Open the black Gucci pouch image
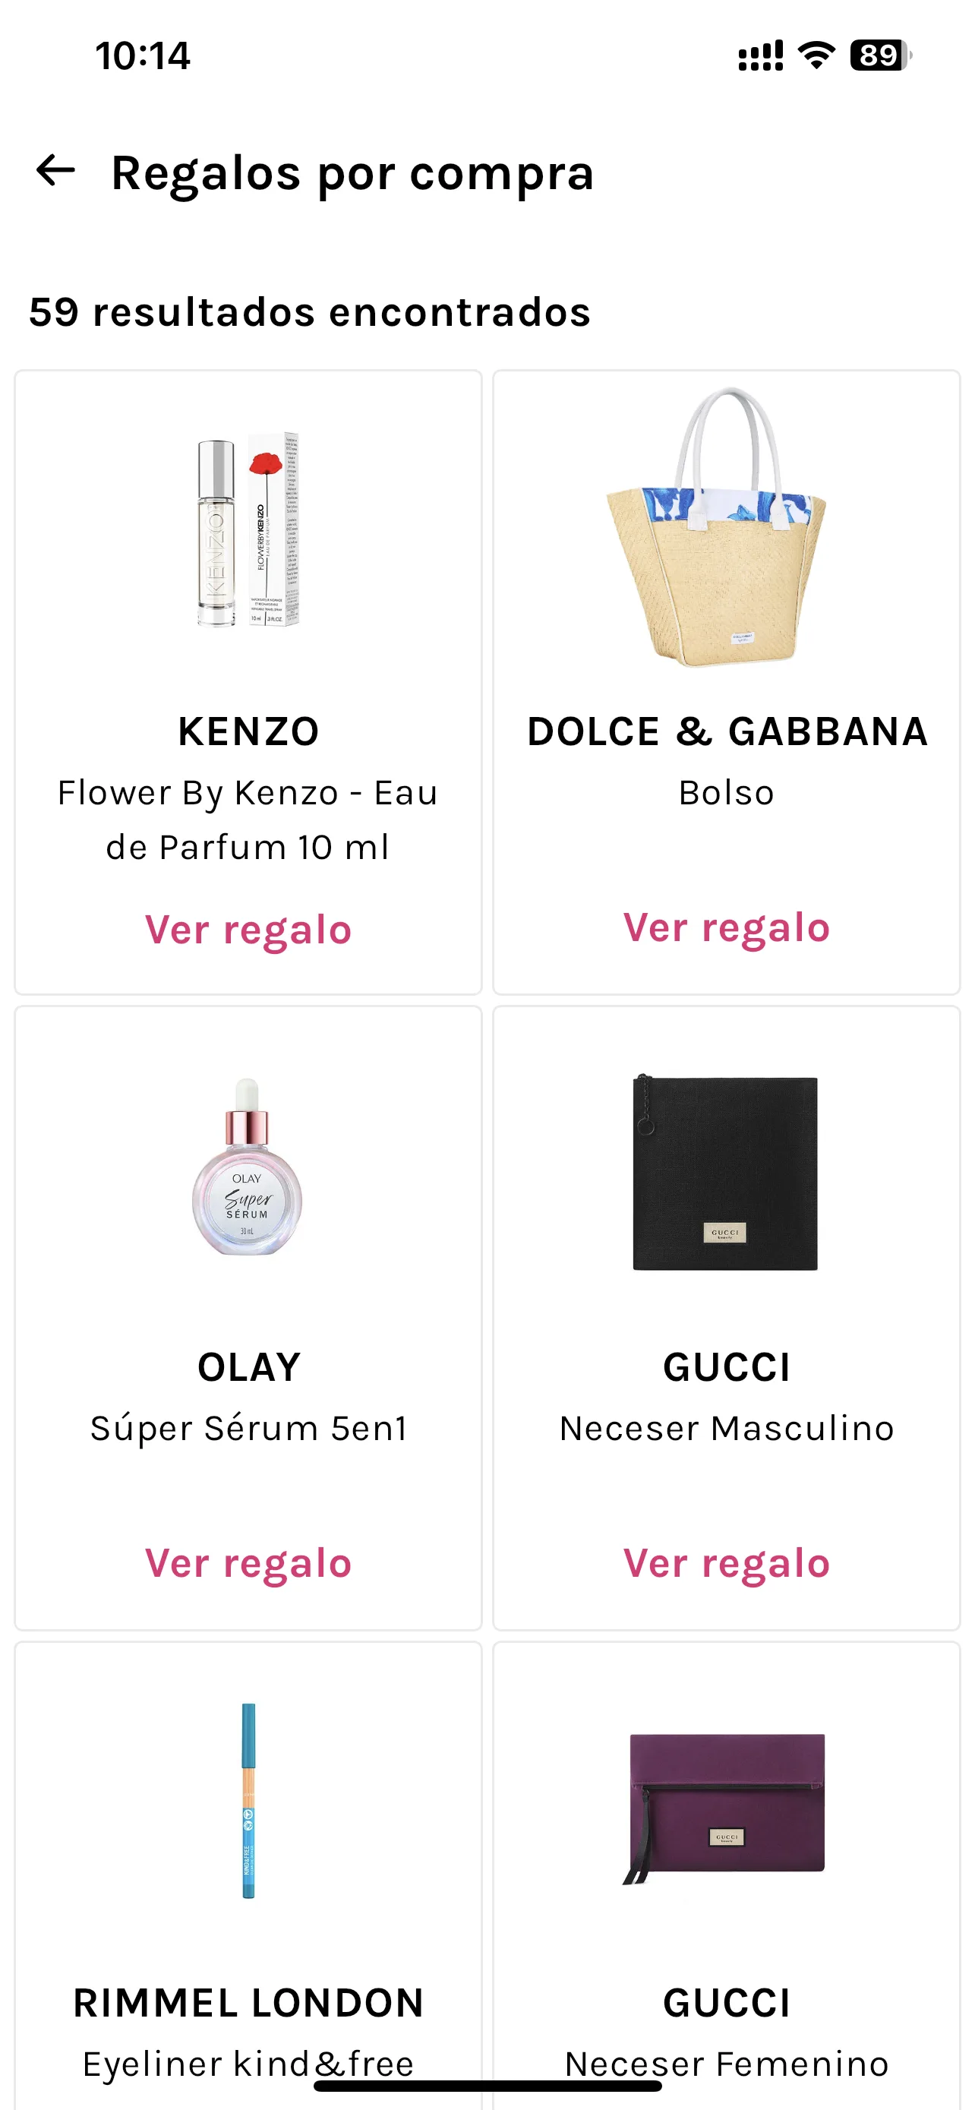Screen dimensions: 975x2110 [x=724, y=1172]
